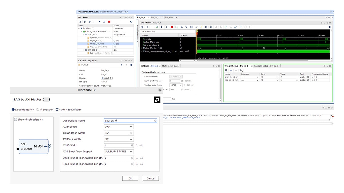This screenshot has height=193, width=344.
Task: Search in the Hardware panel toolbar
Action: [x=80, y=21]
